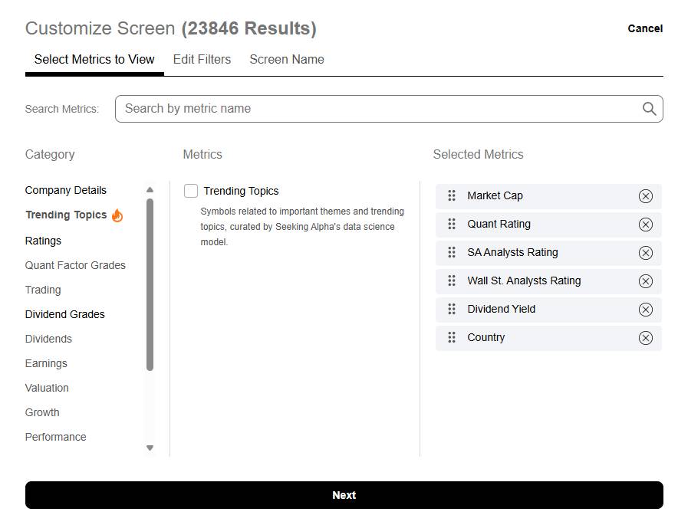This screenshot has width=678, height=515.
Task: Select the Quant Factor Grades category
Action: pyautogui.click(x=75, y=265)
